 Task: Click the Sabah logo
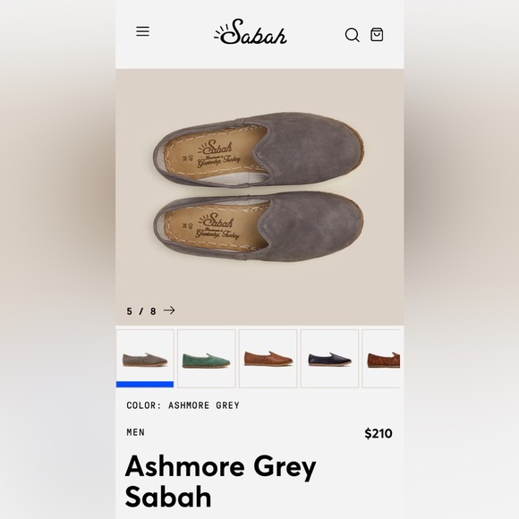tap(251, 32)
